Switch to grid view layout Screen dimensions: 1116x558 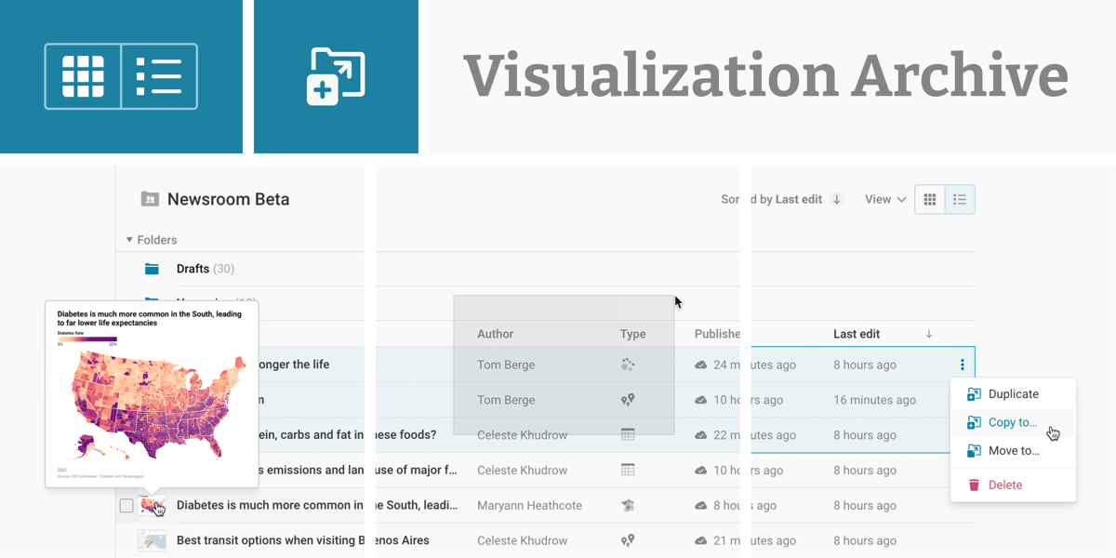[x=929, y=199]
